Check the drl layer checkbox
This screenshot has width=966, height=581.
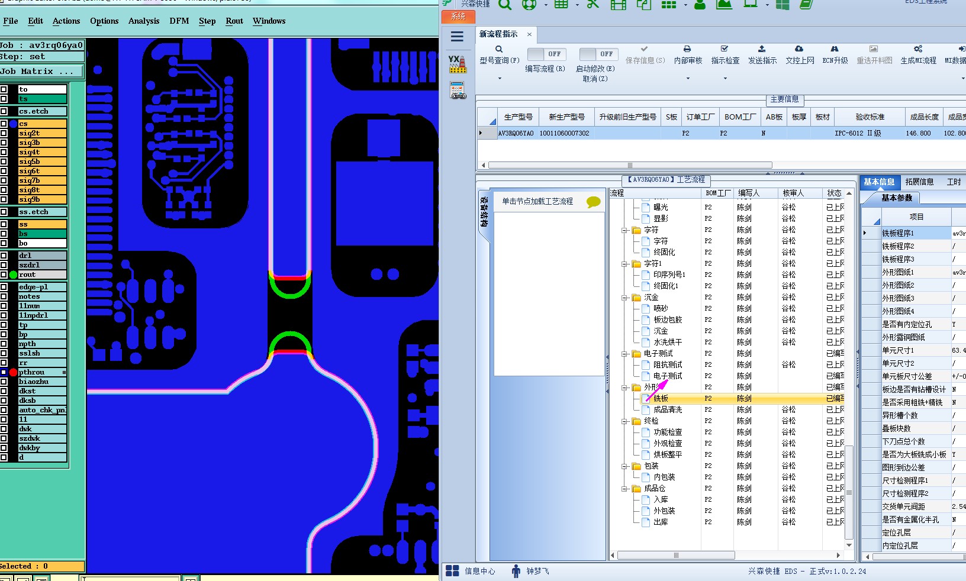pos(4,256)
